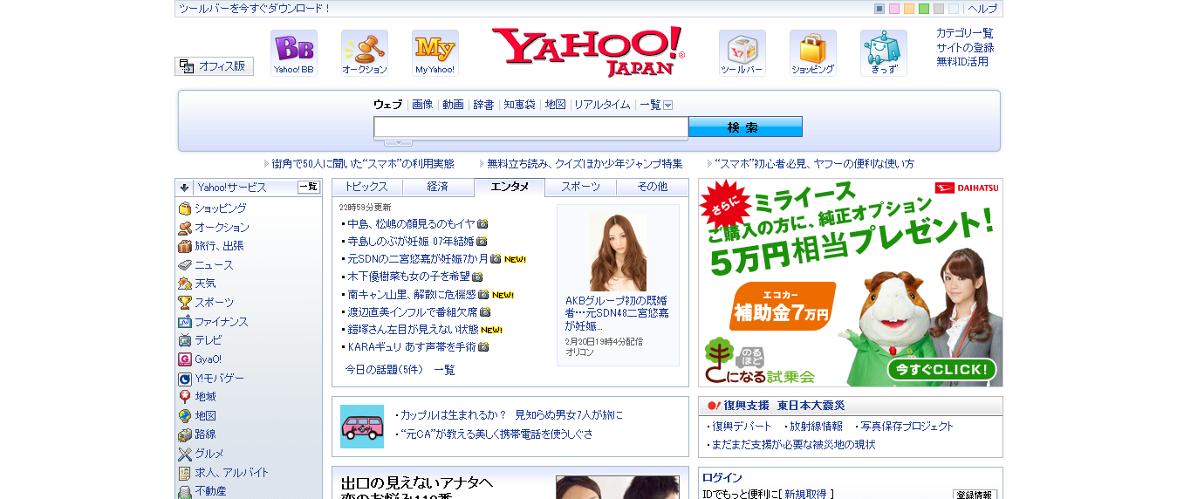Open the サイトの登録 link
Image resolution: width=1177 pixels, height=499 pixels.
tap(965, 47)
